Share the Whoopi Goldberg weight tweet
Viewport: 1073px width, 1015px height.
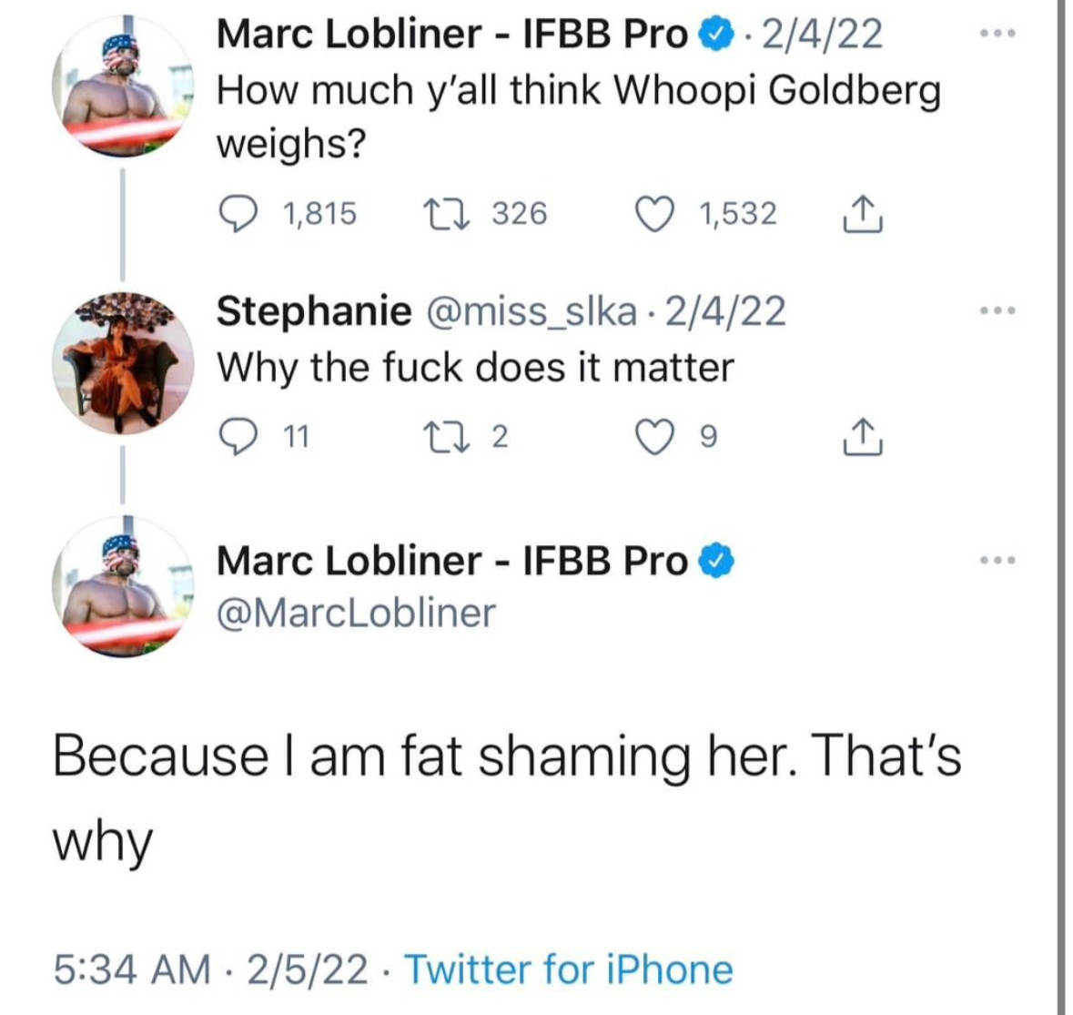(863, 215)
